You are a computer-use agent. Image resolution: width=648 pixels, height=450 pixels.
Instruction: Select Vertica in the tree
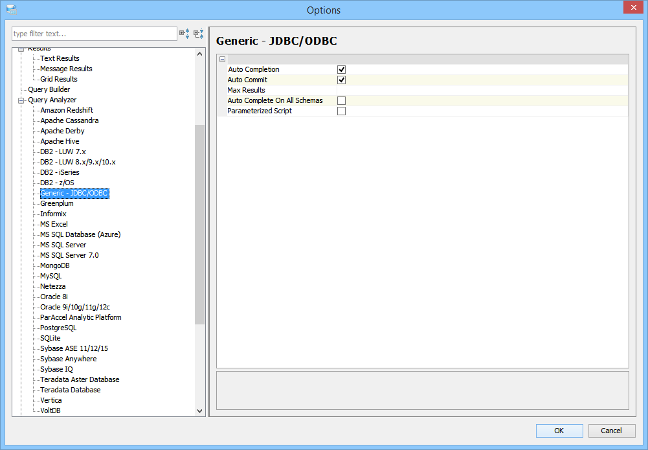(51, 399)
